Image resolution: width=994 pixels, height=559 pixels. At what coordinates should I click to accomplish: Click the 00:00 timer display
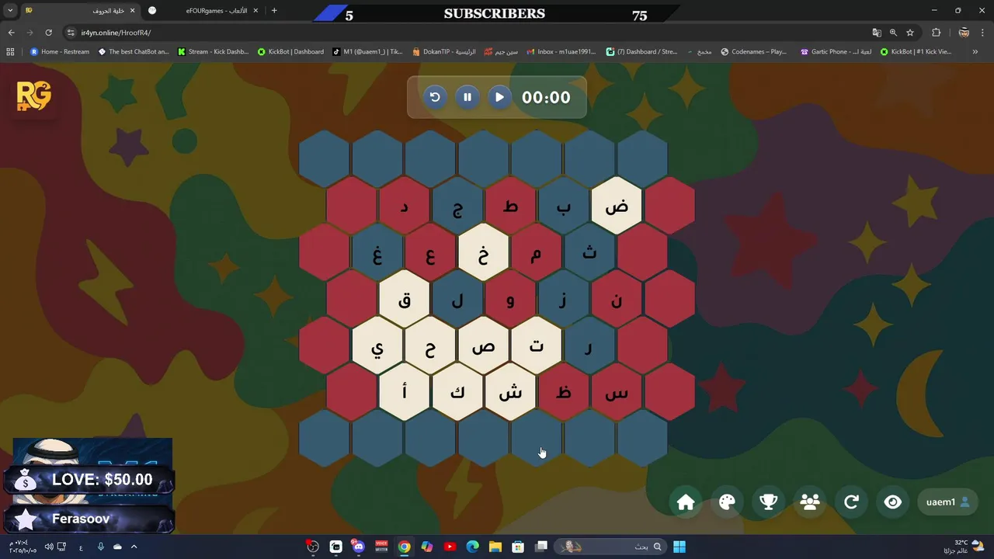(x=546, y=97)
